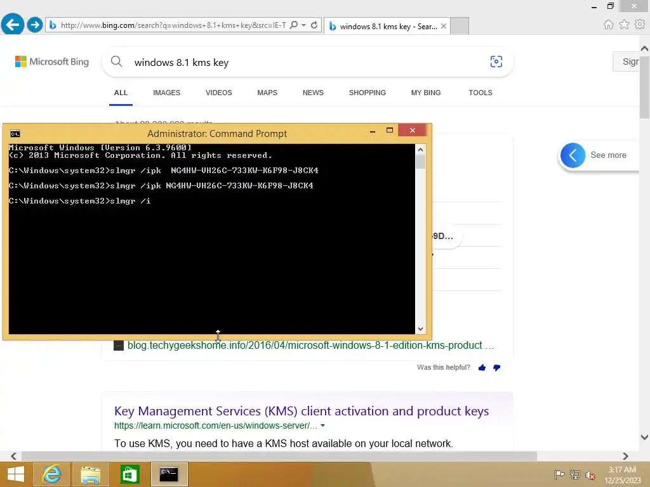The image size is (650, 487).
Task: Click the network status tray icon
Action: [575, 474]
